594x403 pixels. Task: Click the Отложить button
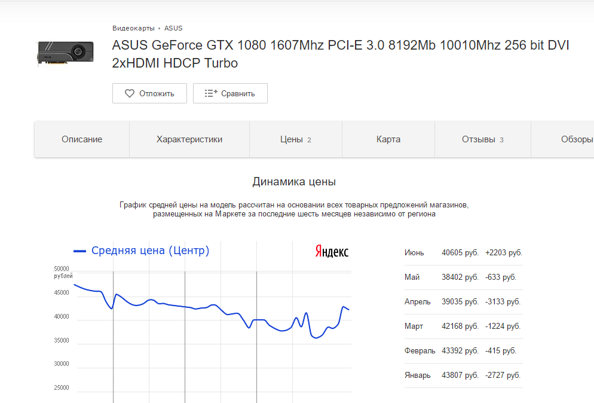[149, 93]
